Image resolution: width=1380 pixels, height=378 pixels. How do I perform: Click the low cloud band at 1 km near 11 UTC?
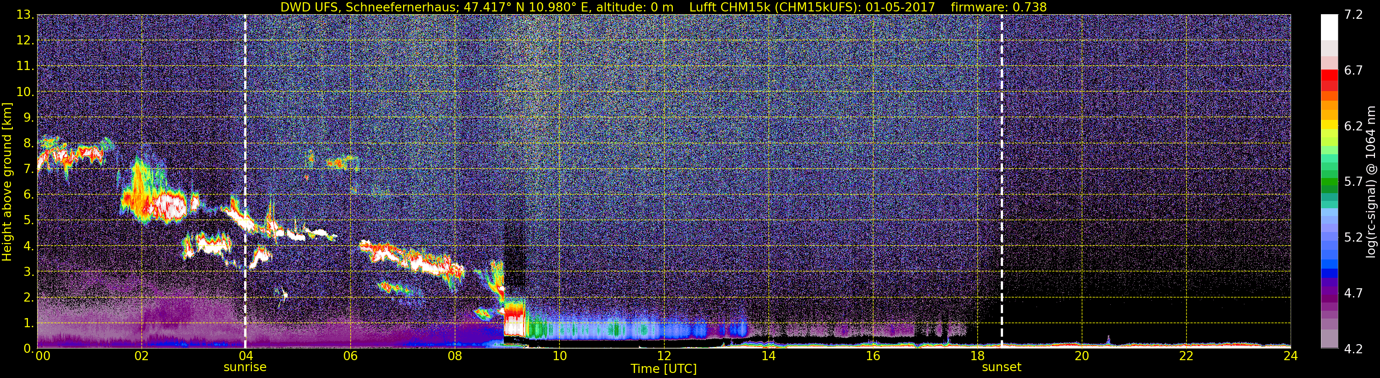pyautogui.click(x=616, y=329)
